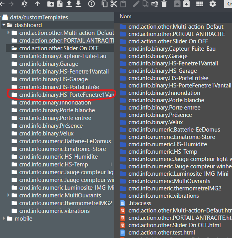Click the rename icon
The height and width of the screenshot is (238, 232).
(155, 4)
